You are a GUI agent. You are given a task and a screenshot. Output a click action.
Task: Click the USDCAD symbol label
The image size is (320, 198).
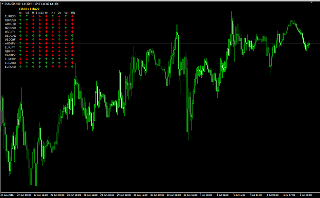coord(10,36)
